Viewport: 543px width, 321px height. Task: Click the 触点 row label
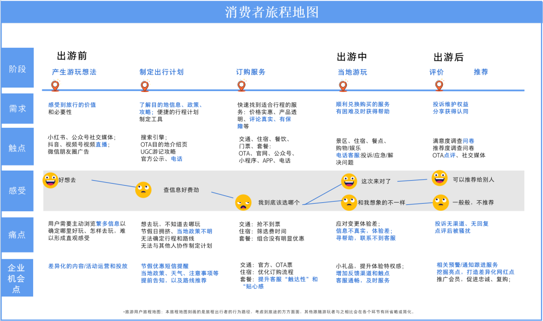click(17, 146)
